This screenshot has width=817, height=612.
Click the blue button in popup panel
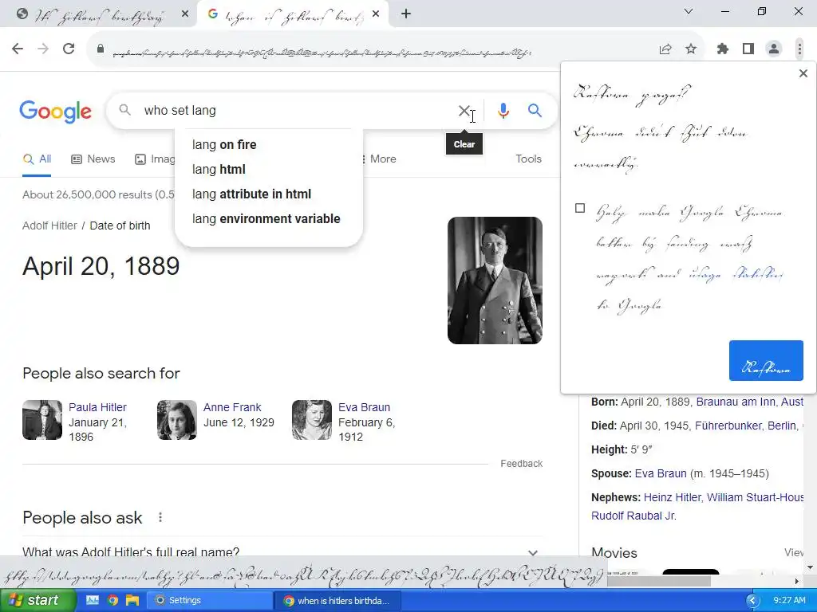coord(766,361)
